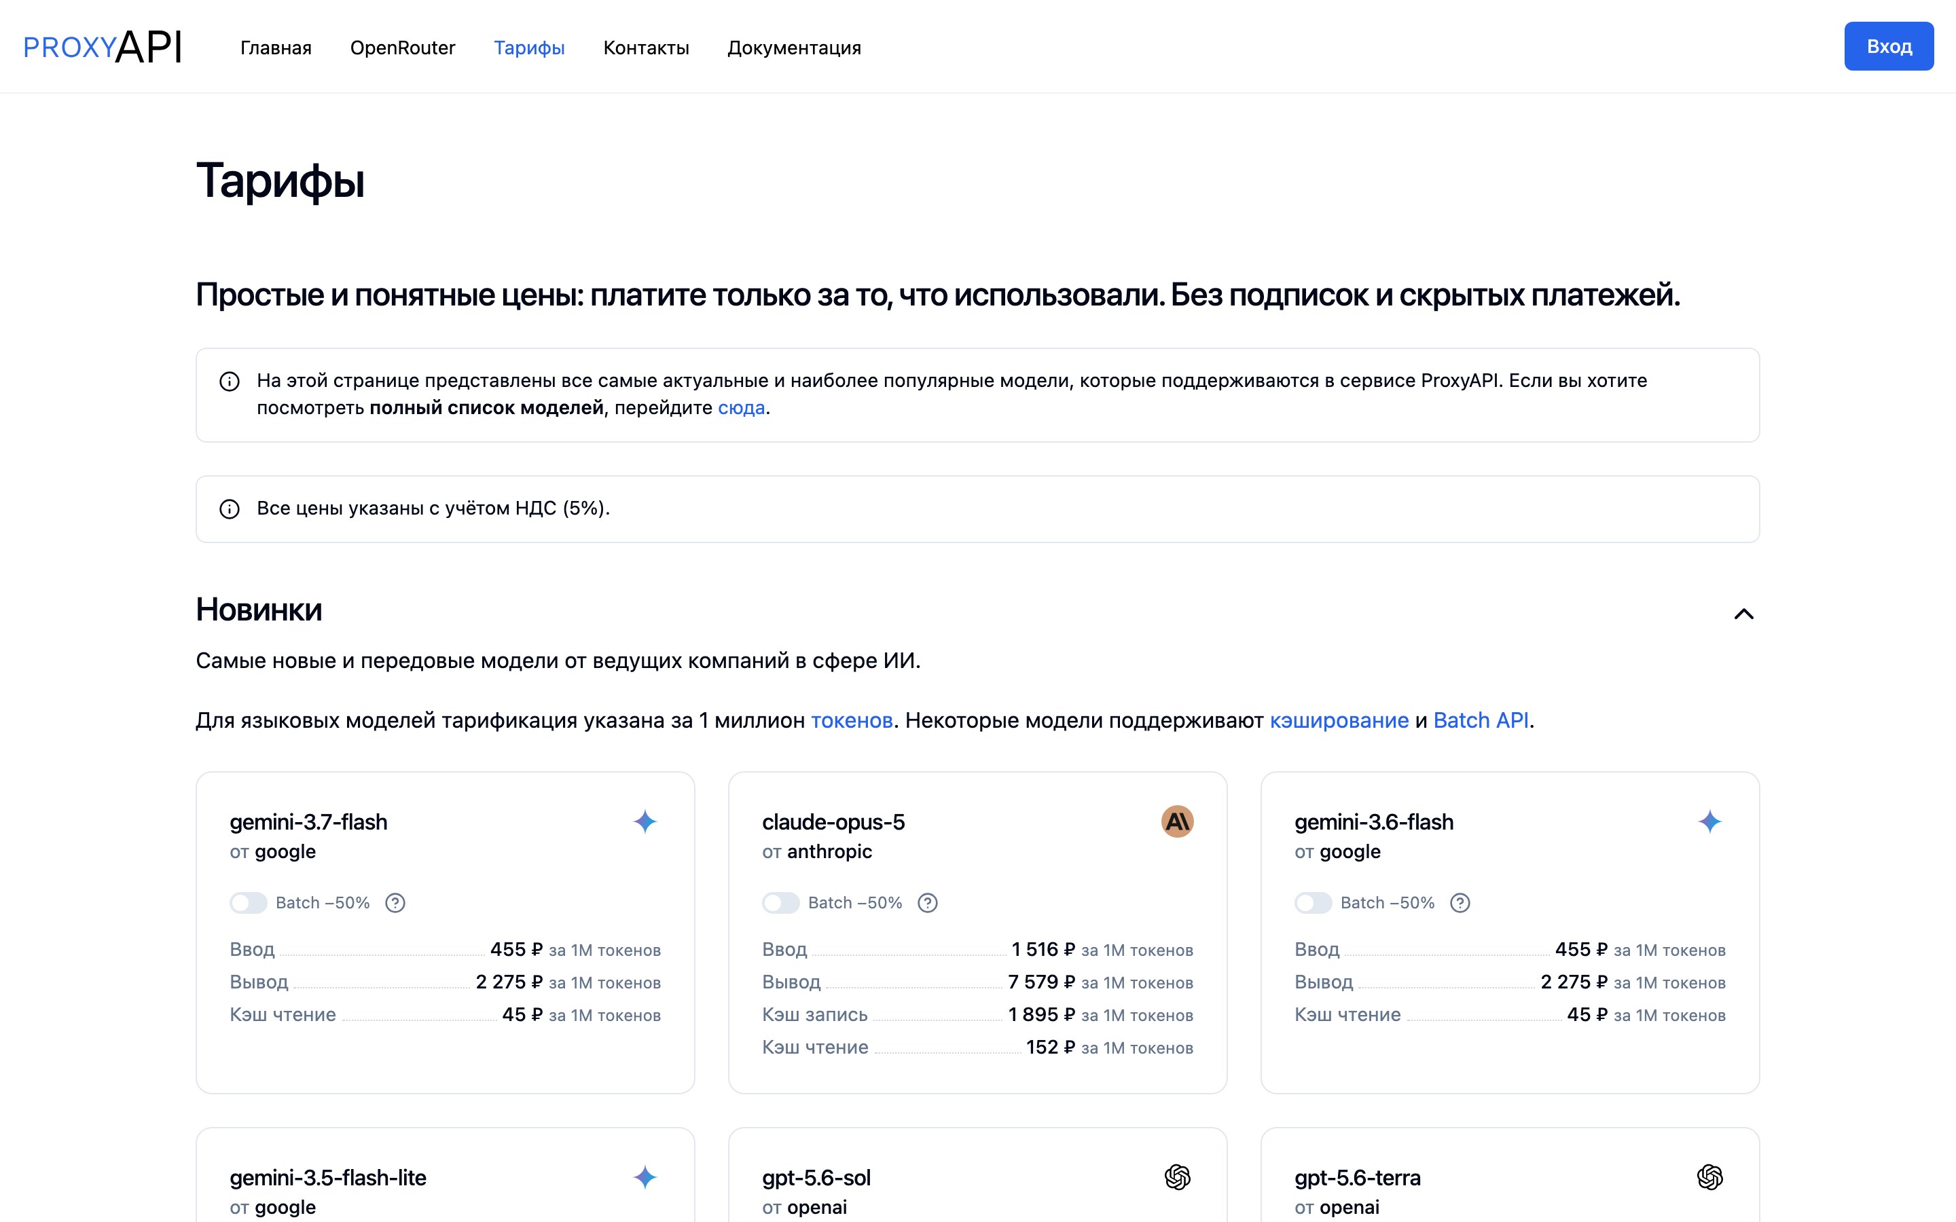Click the Batch help icon on gemini-3.6-flash card

[1460, 903]
